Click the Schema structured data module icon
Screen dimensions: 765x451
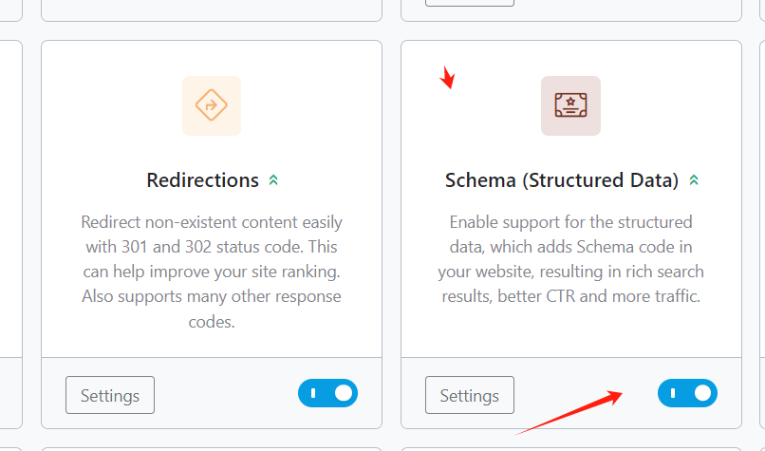[x=570, y=105]
